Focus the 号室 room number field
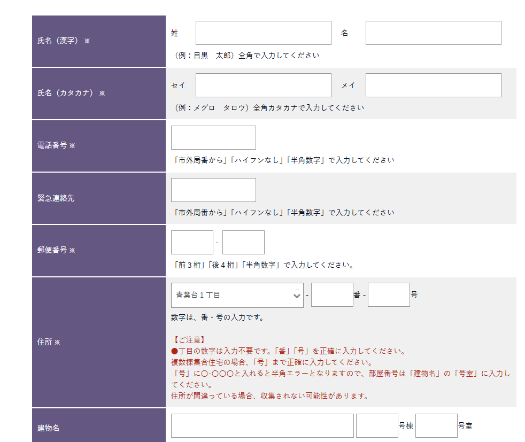This screenshot has height=442, width=525. click(436, 426)
